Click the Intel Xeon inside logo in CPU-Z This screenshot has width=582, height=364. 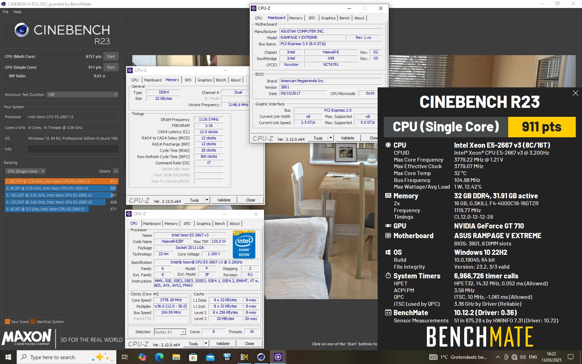[244, 245]
